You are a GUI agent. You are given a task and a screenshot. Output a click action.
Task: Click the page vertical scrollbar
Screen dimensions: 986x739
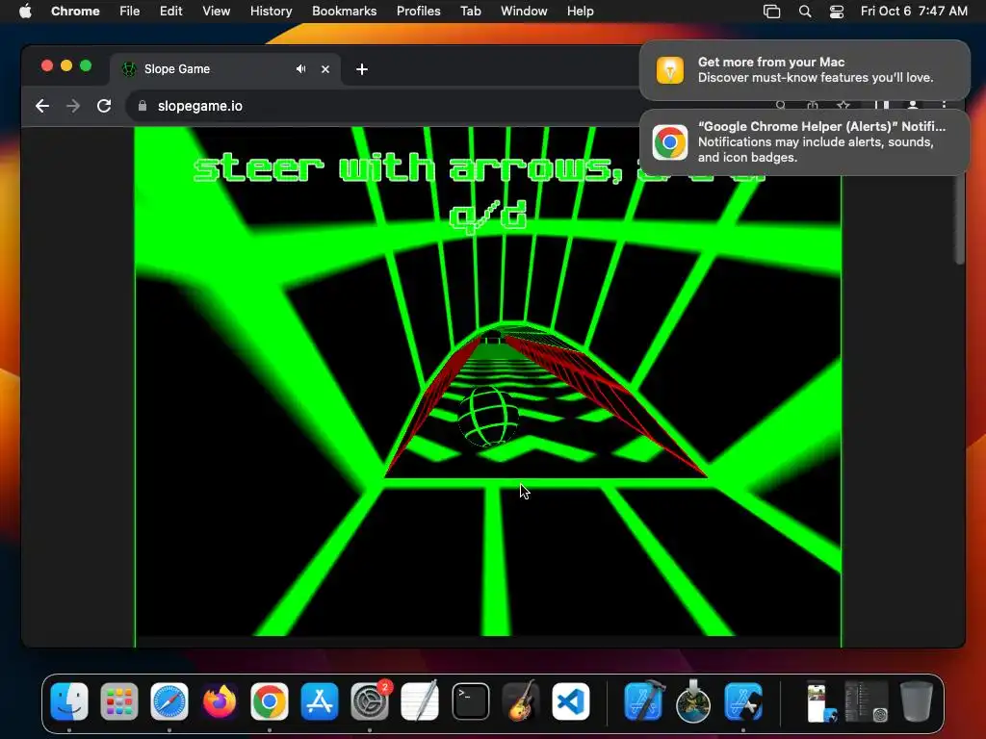click(x=959, y=218)
